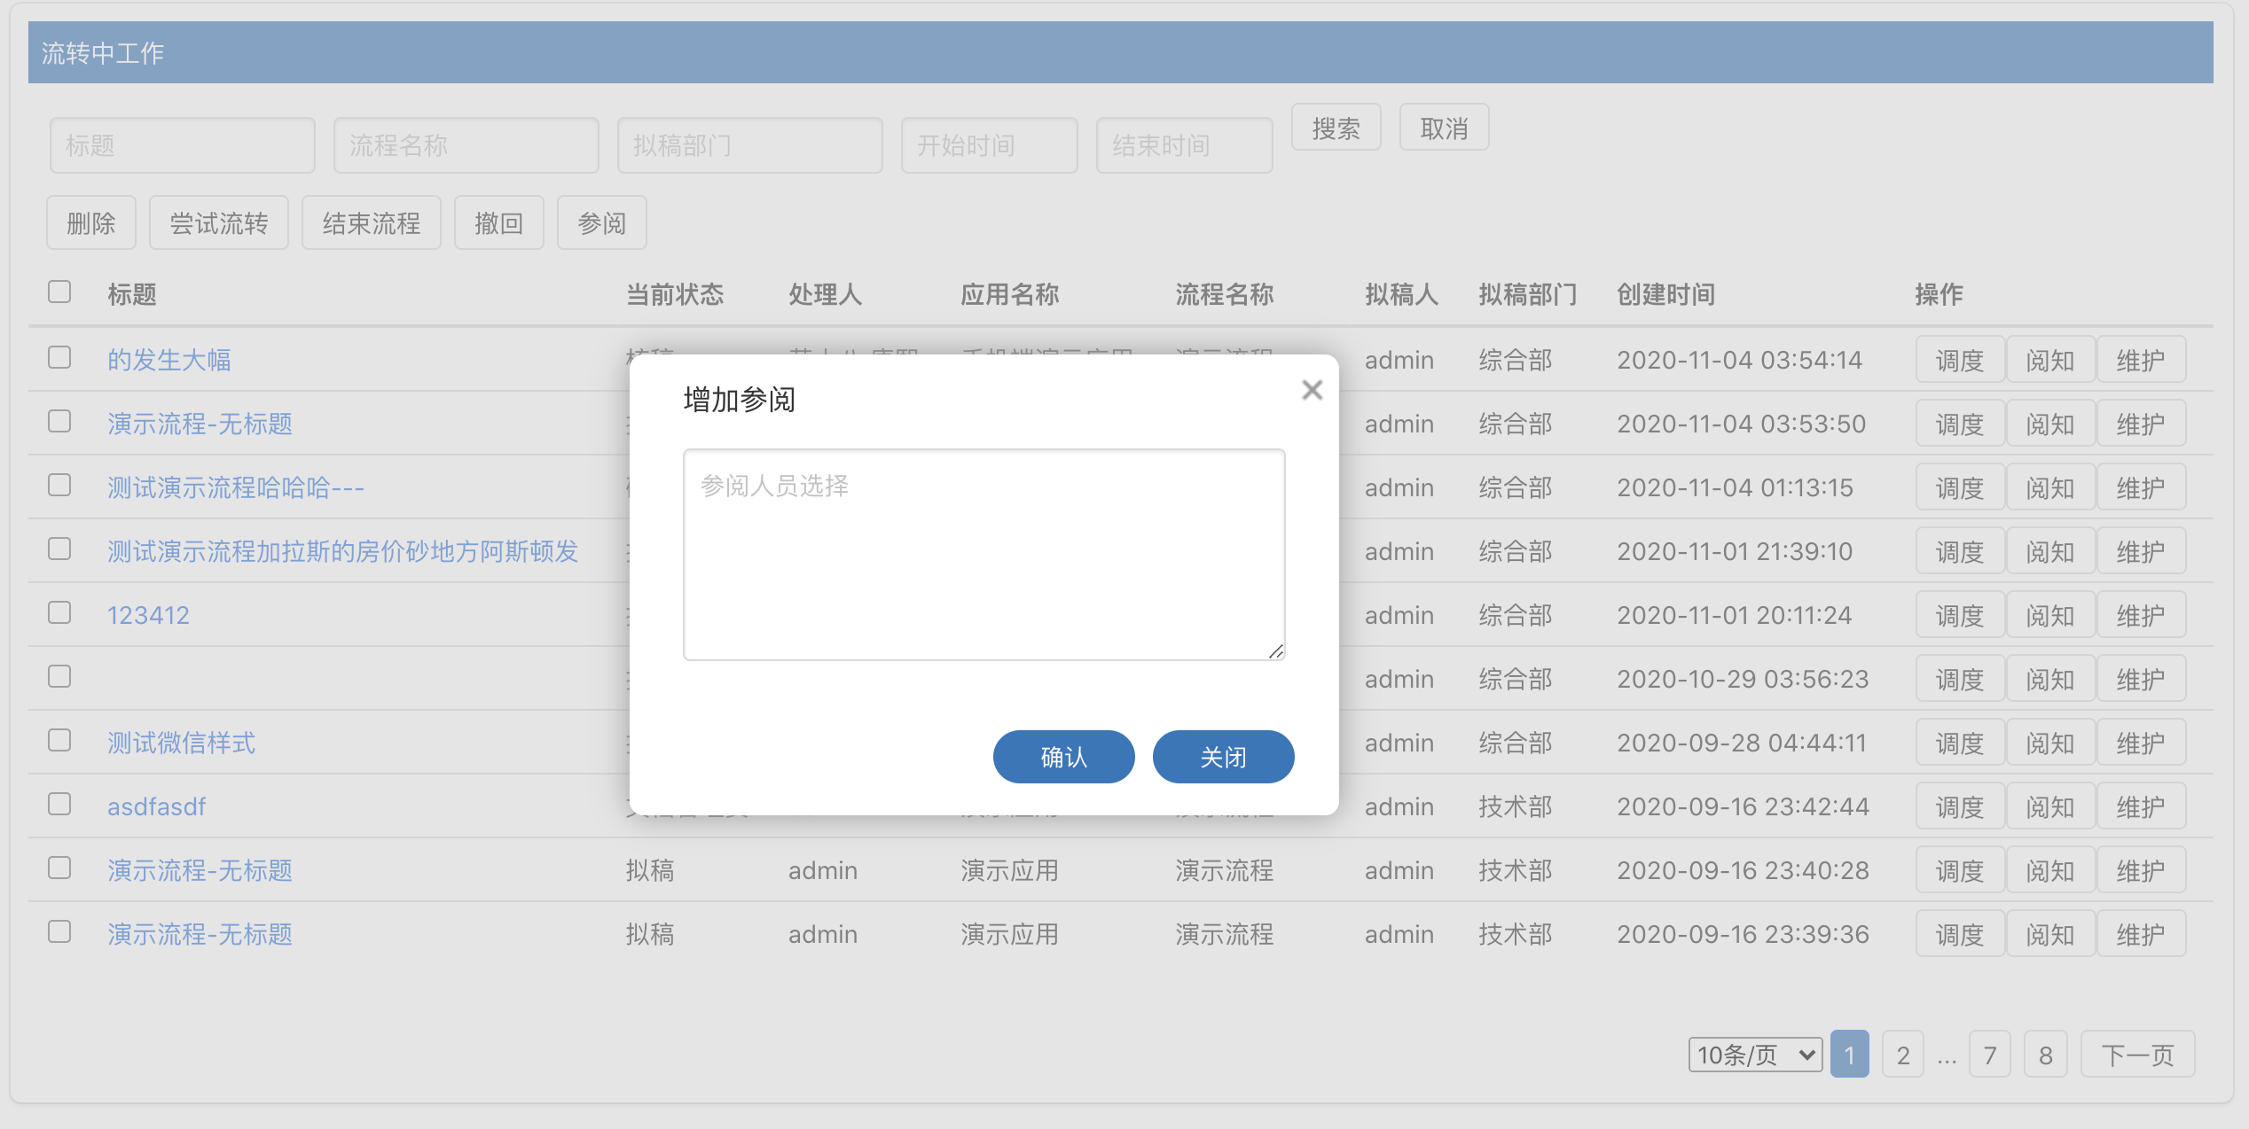The height and width of the screenshot is (1129, 2249).
Task: Check the checkbox for asdfasdf row
Action: [59, 804]
